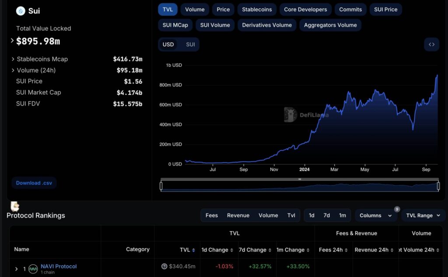Click the Download .csv button
Screen dimensions: 448x277
[34, 183]
